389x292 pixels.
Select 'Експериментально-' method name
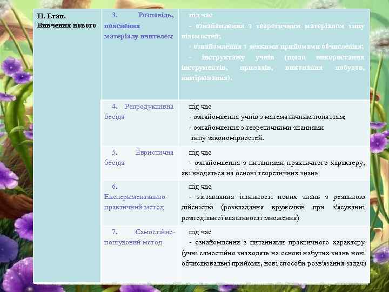pyautogui.click(x=136, y=197)
